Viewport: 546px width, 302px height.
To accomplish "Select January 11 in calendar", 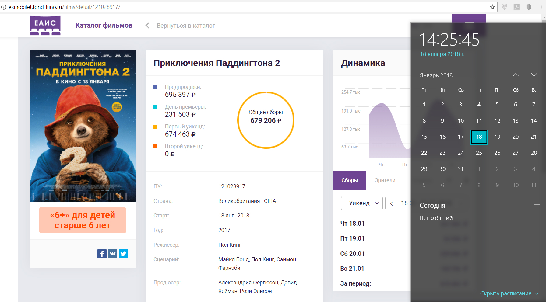I will 479,121.
